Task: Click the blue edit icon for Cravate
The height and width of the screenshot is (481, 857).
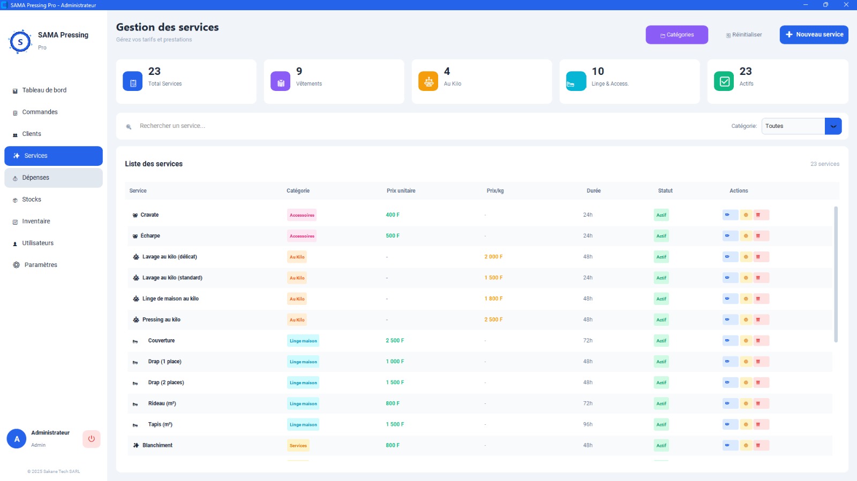Action: (730, 215)
